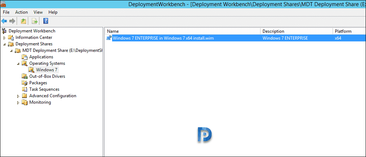366x157 pixels.
Task: Click the Deployment Workbench root node icon
Action: 4,31
